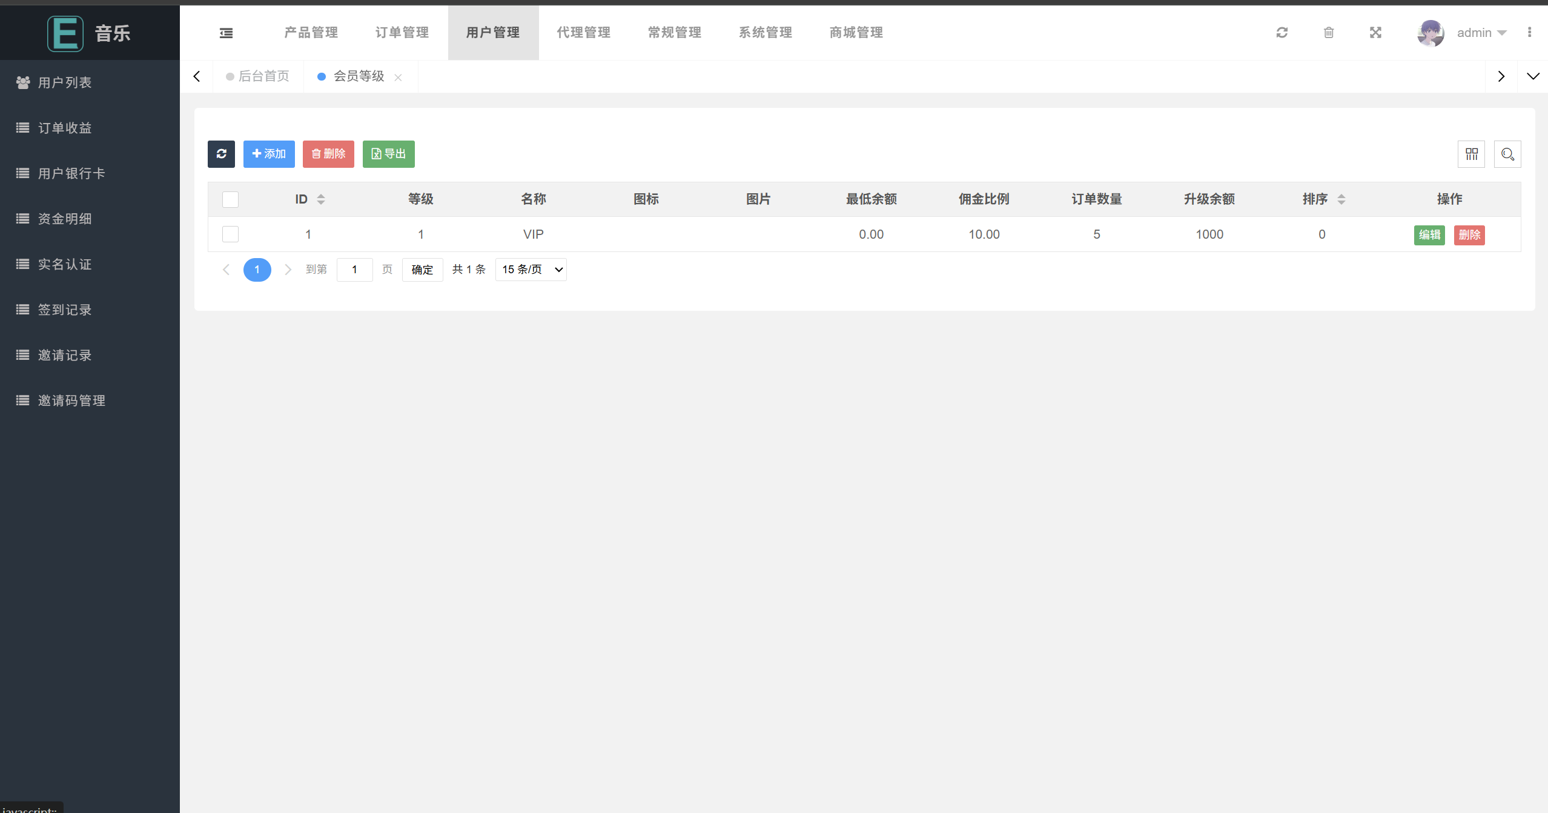Click the trash clear-cache icon in header
This screenshot has width=1548, height=813.
pos(1329,33)
